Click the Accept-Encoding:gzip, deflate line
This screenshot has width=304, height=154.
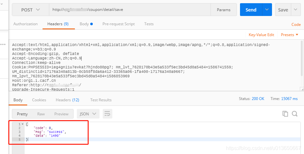45,54
